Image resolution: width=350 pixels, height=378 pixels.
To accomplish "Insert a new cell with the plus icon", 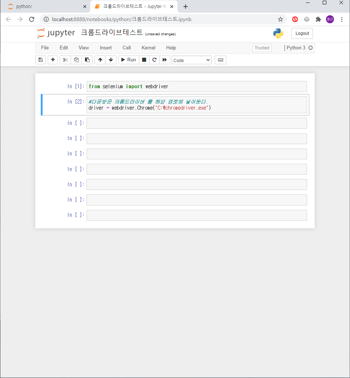I will pos(53,60).
